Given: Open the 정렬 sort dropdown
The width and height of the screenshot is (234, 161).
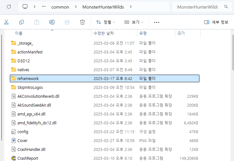Looking at the screenshot, I should [106, 22].
